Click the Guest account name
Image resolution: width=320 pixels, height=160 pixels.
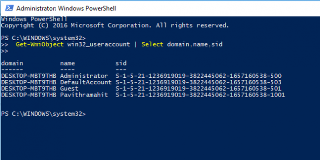click(69, 89)
